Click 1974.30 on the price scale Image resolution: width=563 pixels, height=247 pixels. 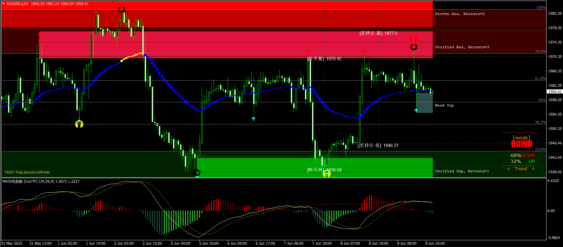click(x=555, y=42)
